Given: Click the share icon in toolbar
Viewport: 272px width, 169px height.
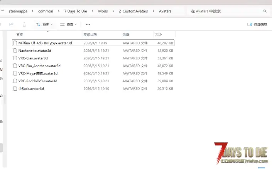Looking at the screenshot, I should [x=11, y=24].
